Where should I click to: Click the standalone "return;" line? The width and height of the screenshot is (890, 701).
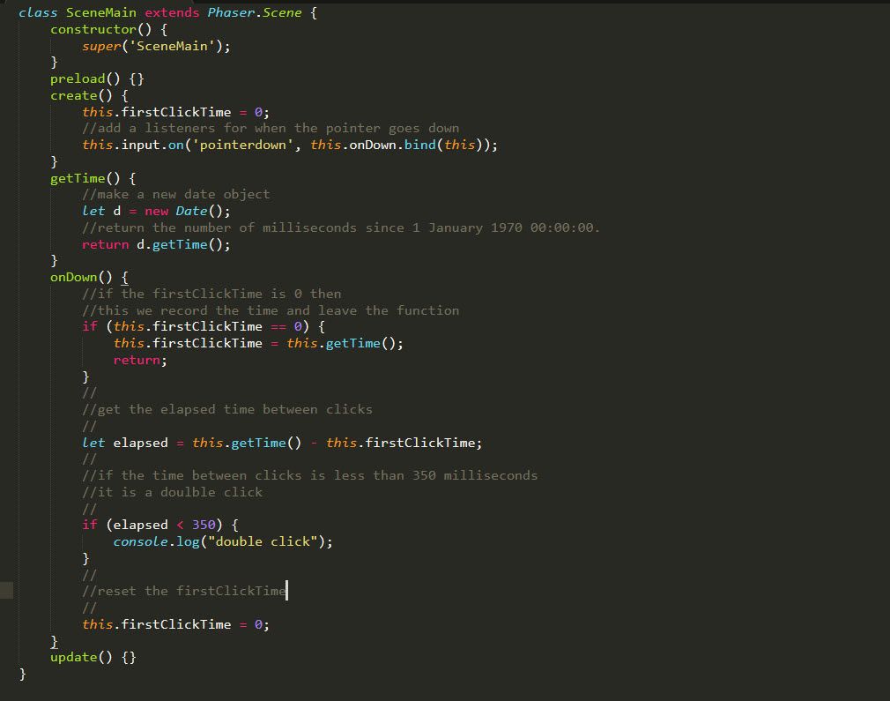point(140,360)
